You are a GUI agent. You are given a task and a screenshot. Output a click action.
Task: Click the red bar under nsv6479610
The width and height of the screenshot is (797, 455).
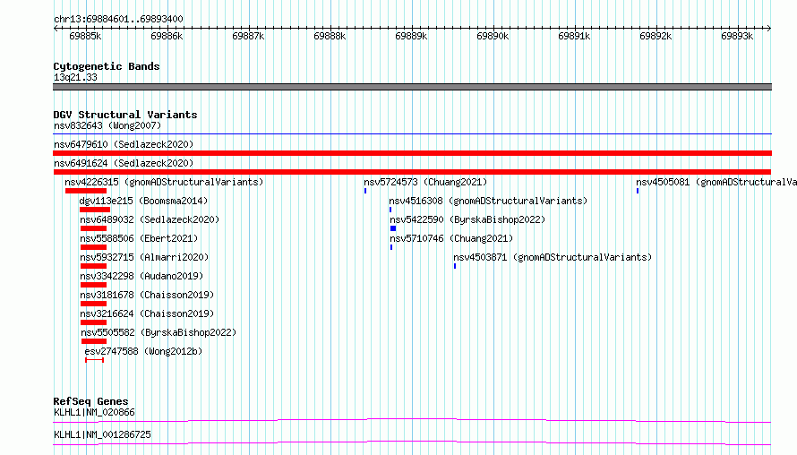point(412,153)
